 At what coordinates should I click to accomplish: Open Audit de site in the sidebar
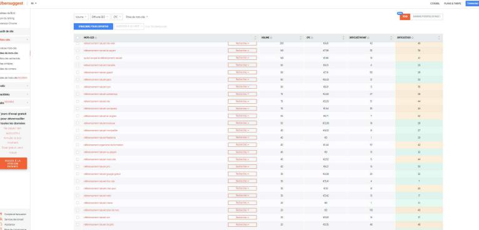click(7, 31)
